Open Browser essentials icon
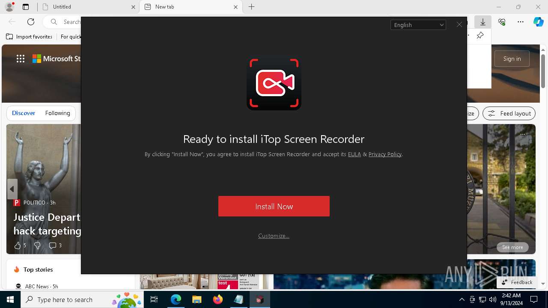 502,22
